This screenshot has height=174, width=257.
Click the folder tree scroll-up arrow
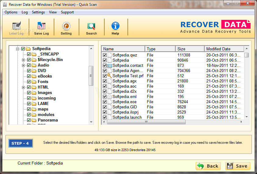[x=91, y=49]
